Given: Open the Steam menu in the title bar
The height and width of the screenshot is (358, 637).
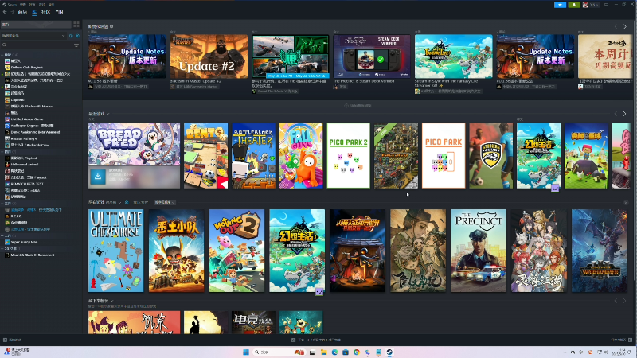Looking at the screenshot, I should (10, 5).
